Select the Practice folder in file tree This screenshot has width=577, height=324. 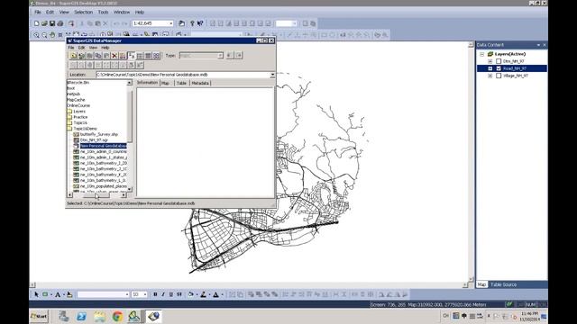click(x=80, y=117)
